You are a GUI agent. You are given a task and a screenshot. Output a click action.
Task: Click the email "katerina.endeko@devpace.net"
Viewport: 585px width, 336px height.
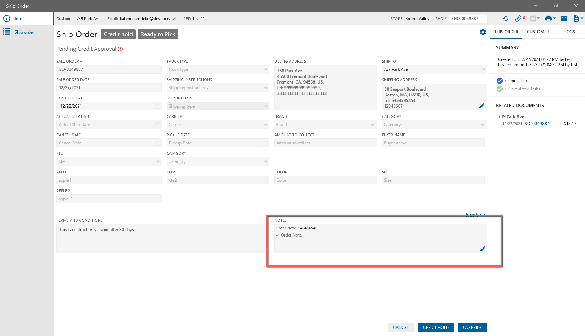pos(148,19)
